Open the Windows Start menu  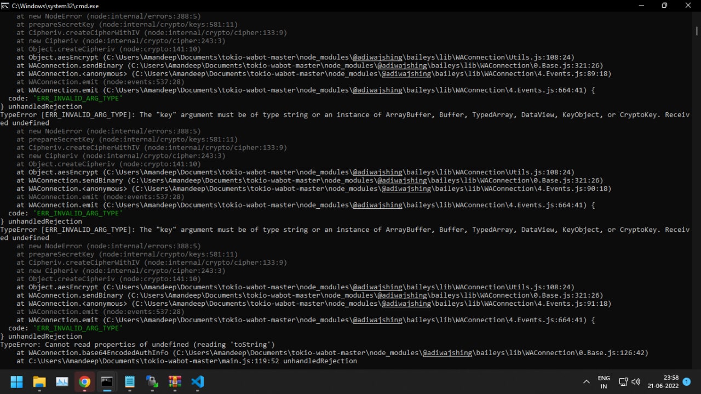click(x=17, y=381)
